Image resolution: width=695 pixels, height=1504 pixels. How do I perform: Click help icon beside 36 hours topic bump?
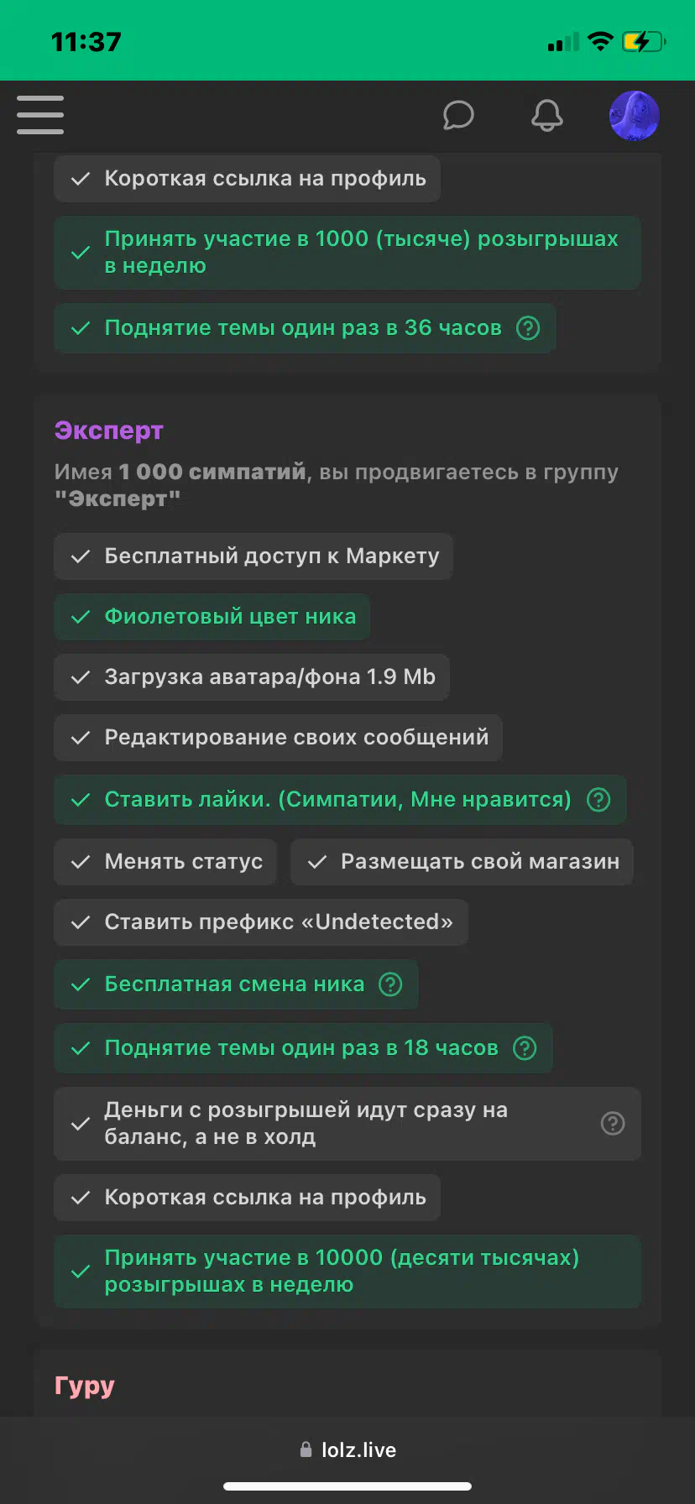point(528,328)
